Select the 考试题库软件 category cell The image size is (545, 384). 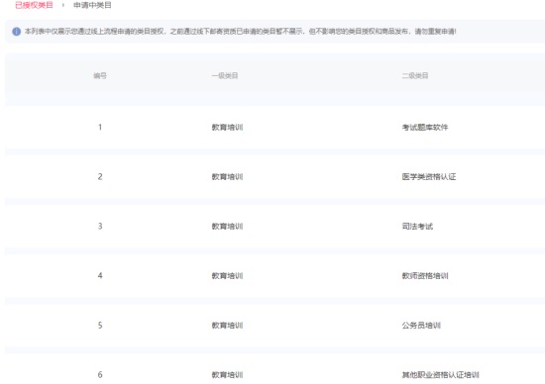pyautogui.click(x=425, y=128)
